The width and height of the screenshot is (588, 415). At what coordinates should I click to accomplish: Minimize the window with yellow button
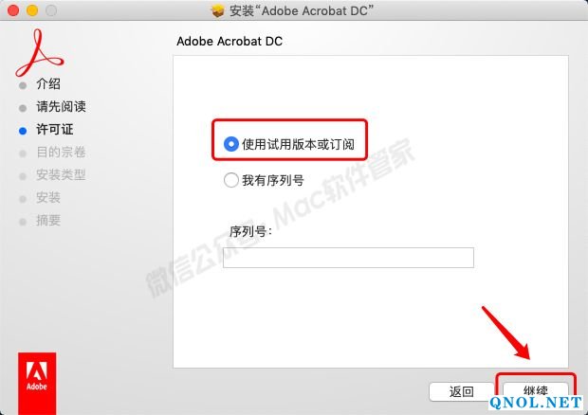point(32,10)
